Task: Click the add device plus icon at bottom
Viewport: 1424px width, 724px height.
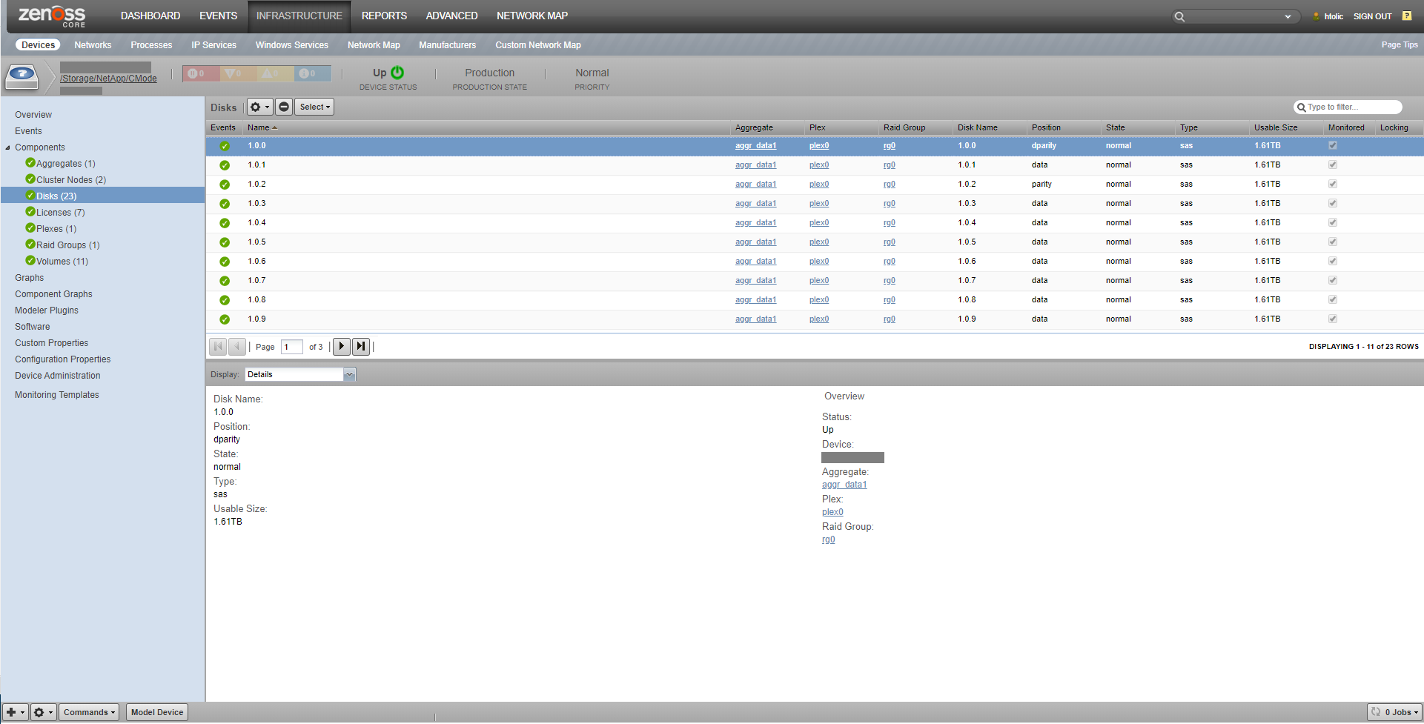Action: click(16, 712)
